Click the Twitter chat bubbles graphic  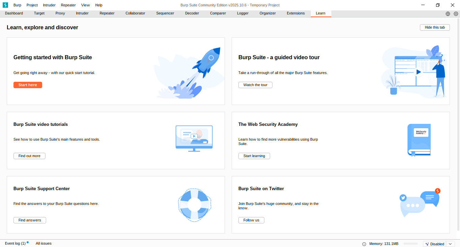420,203
